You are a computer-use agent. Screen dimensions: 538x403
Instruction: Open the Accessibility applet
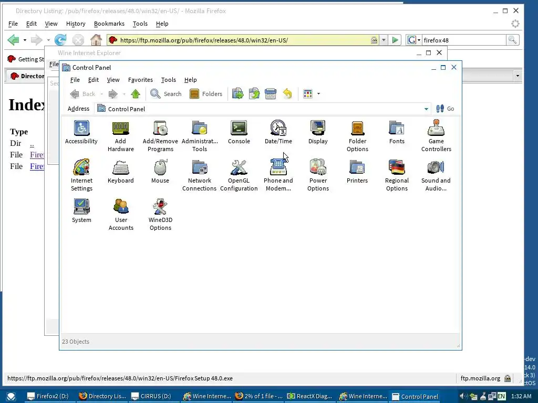pyautogui.click(x=81, y=132)
